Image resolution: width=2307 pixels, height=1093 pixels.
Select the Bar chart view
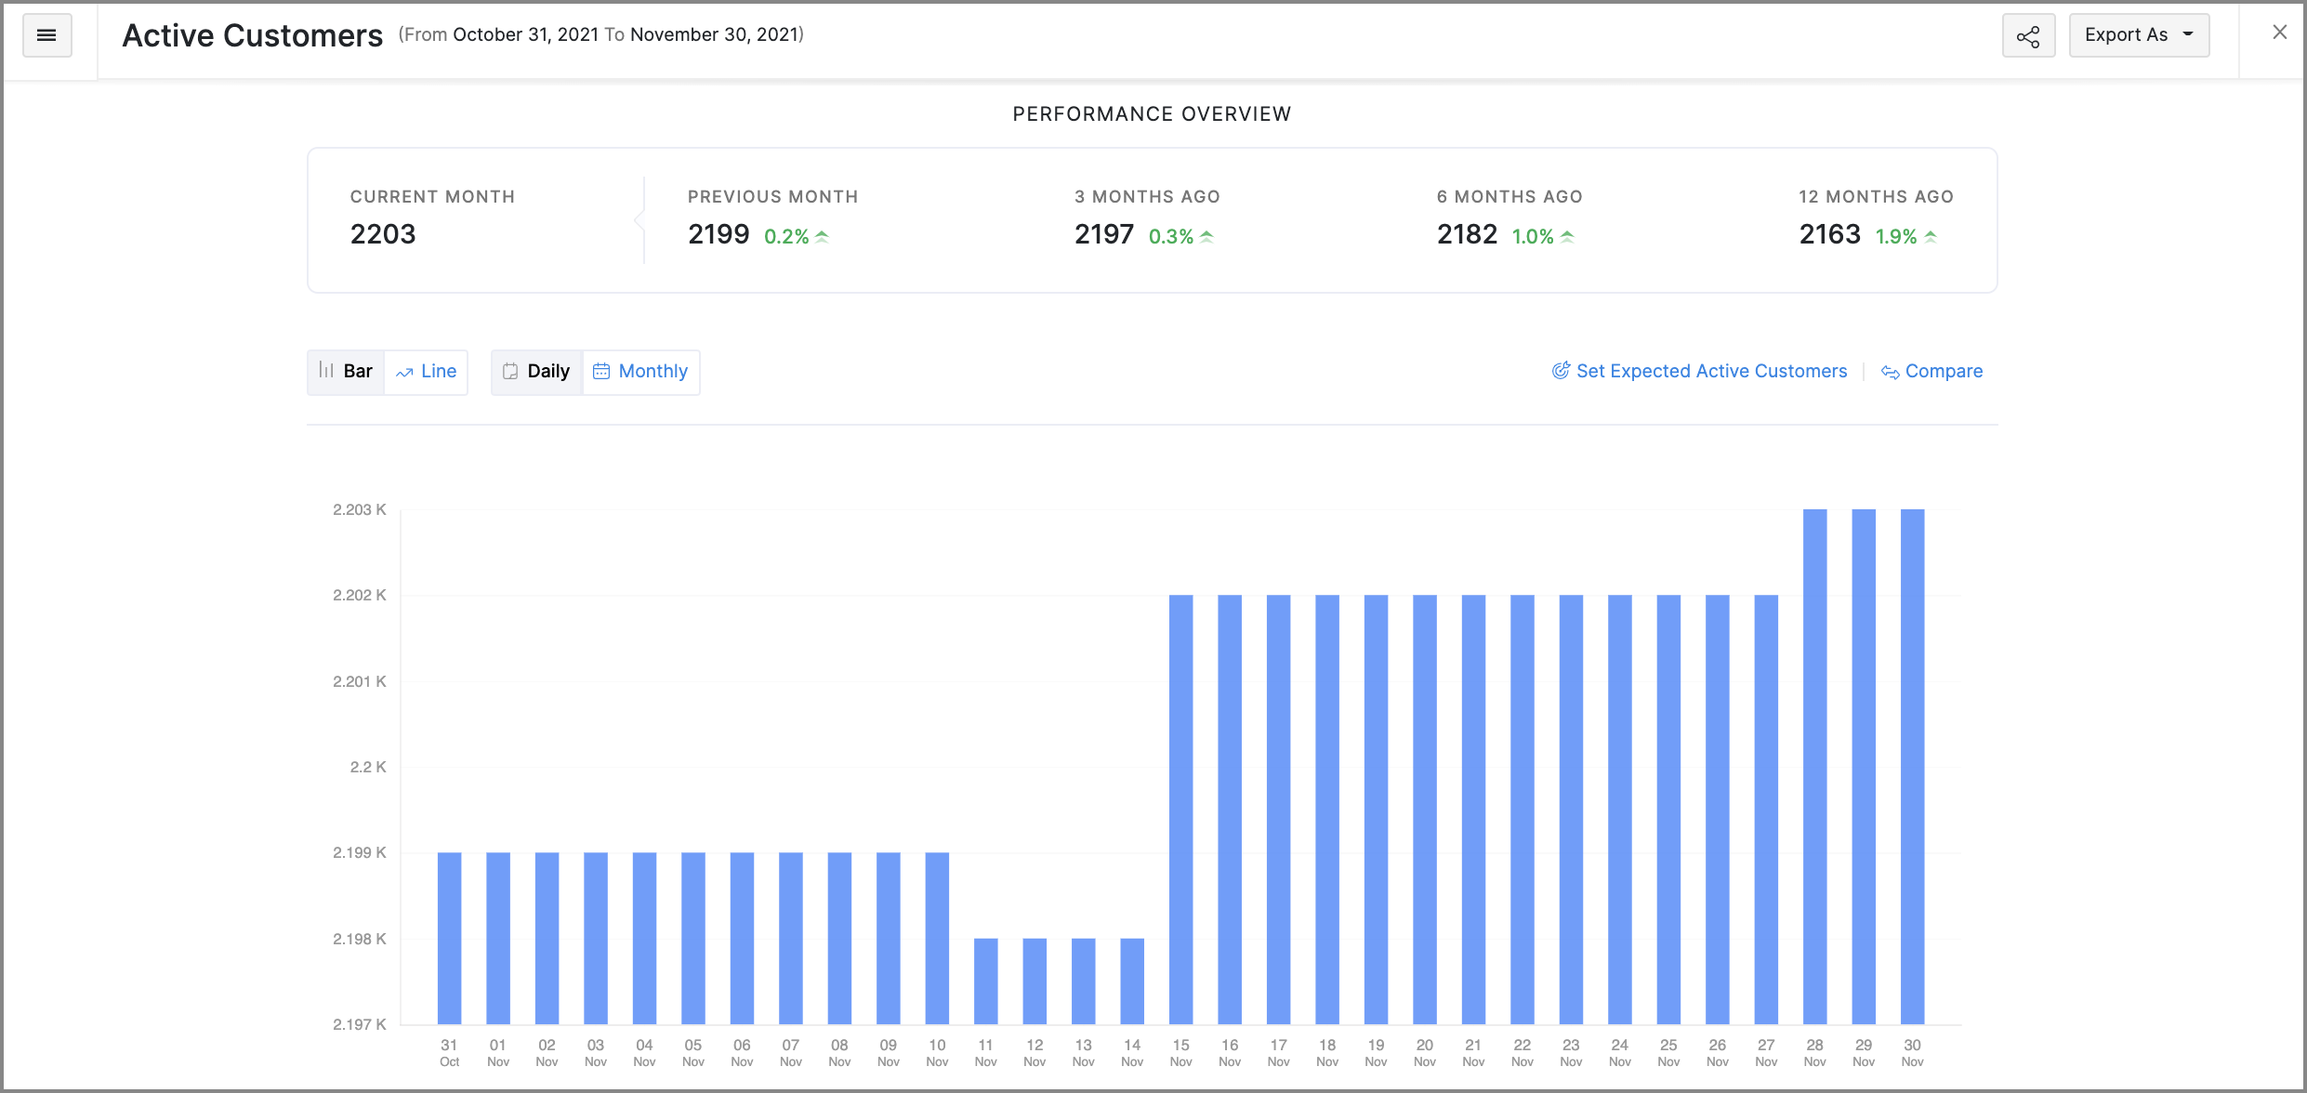point(358,371)
